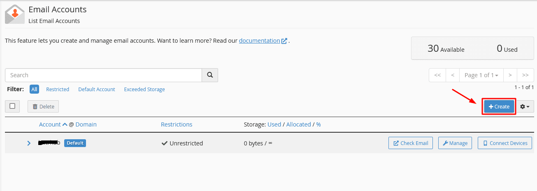Click the Email Accounts envelope icon
The image size is (537, 191).
tap(14, 14)
